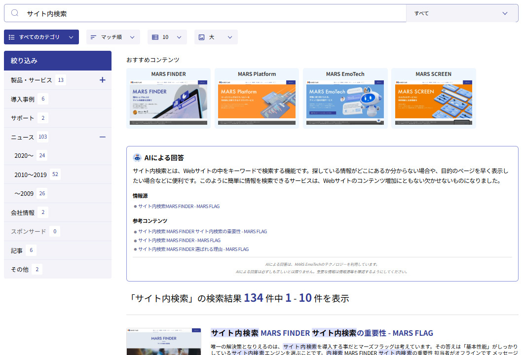
Task: Click the AIによる回答 heading text
Action: pyautogui.click(x=164, y=158)
